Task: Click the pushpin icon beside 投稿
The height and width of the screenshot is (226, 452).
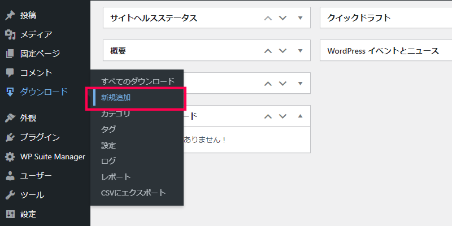Action: point(10,16)
